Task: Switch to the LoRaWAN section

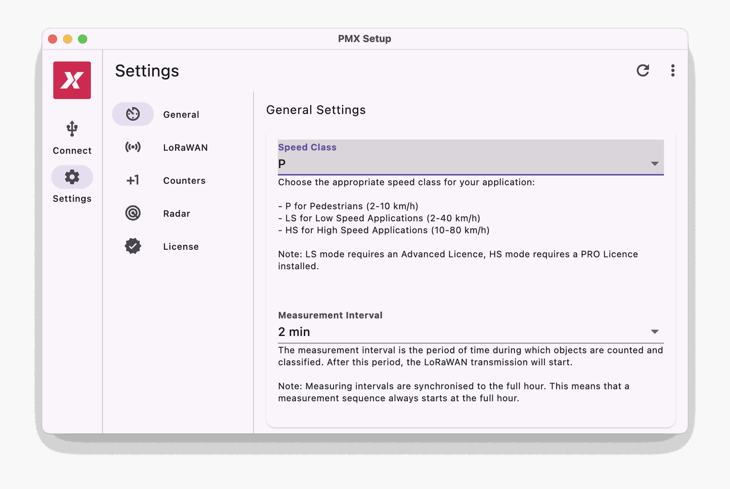Action: 186,147
